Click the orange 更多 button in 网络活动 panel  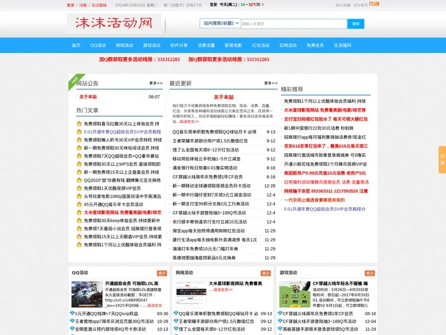(x=266, y=273)
